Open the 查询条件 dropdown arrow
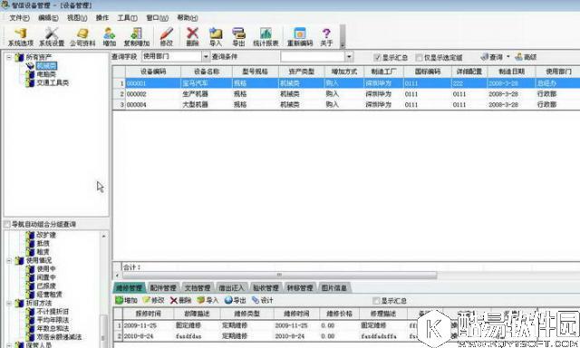 tap(349, 56)
